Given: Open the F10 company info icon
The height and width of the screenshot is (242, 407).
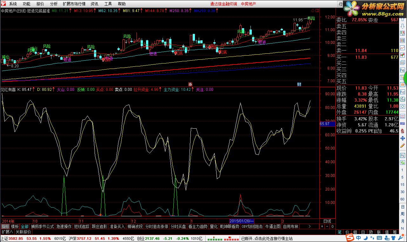Looking at the screenshot, I should (x=402, y=70).
